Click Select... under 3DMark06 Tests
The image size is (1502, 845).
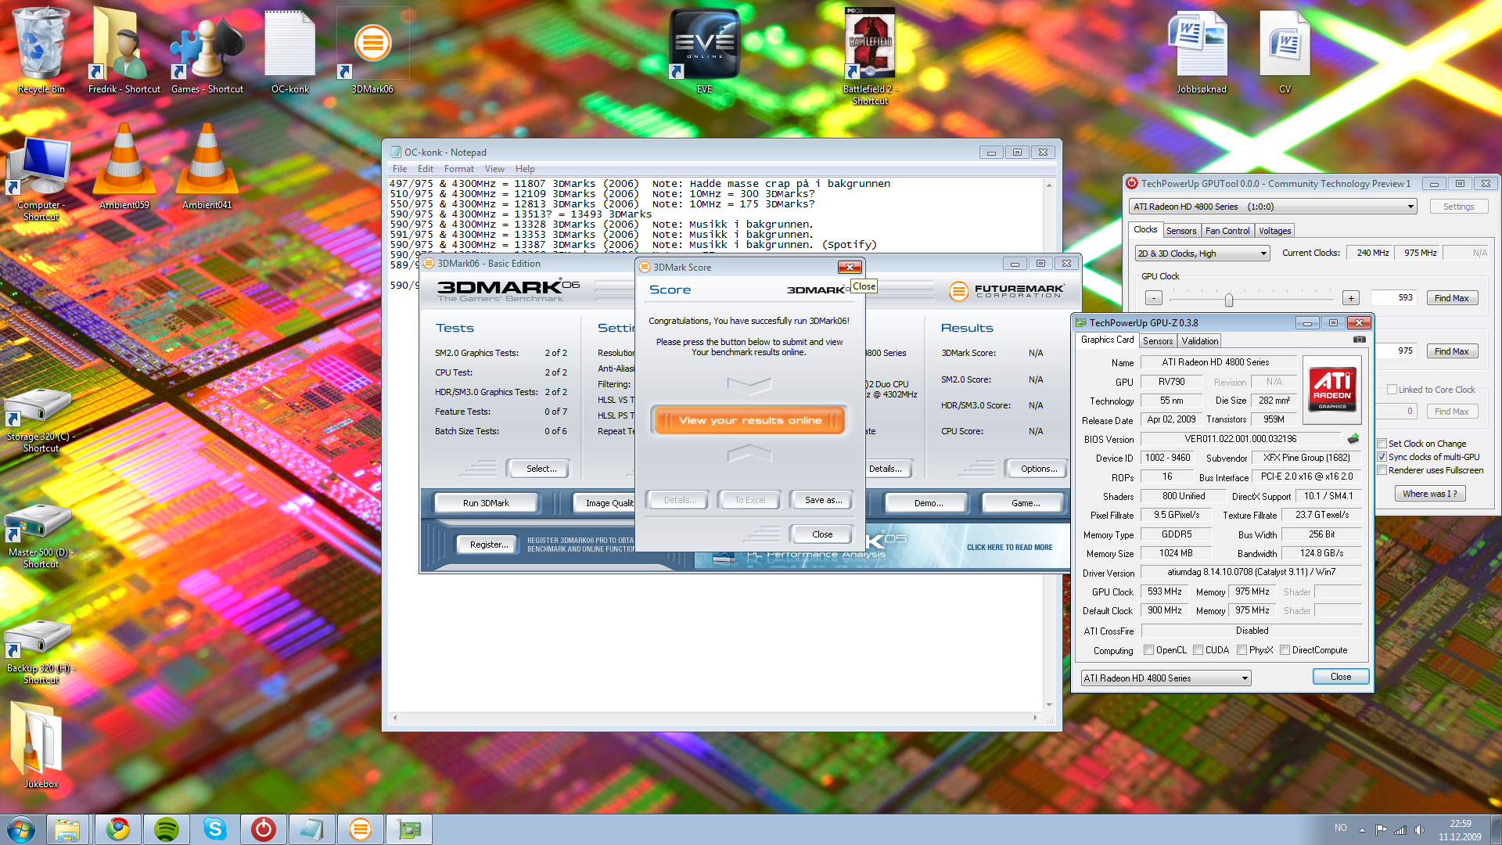[541, 469]
